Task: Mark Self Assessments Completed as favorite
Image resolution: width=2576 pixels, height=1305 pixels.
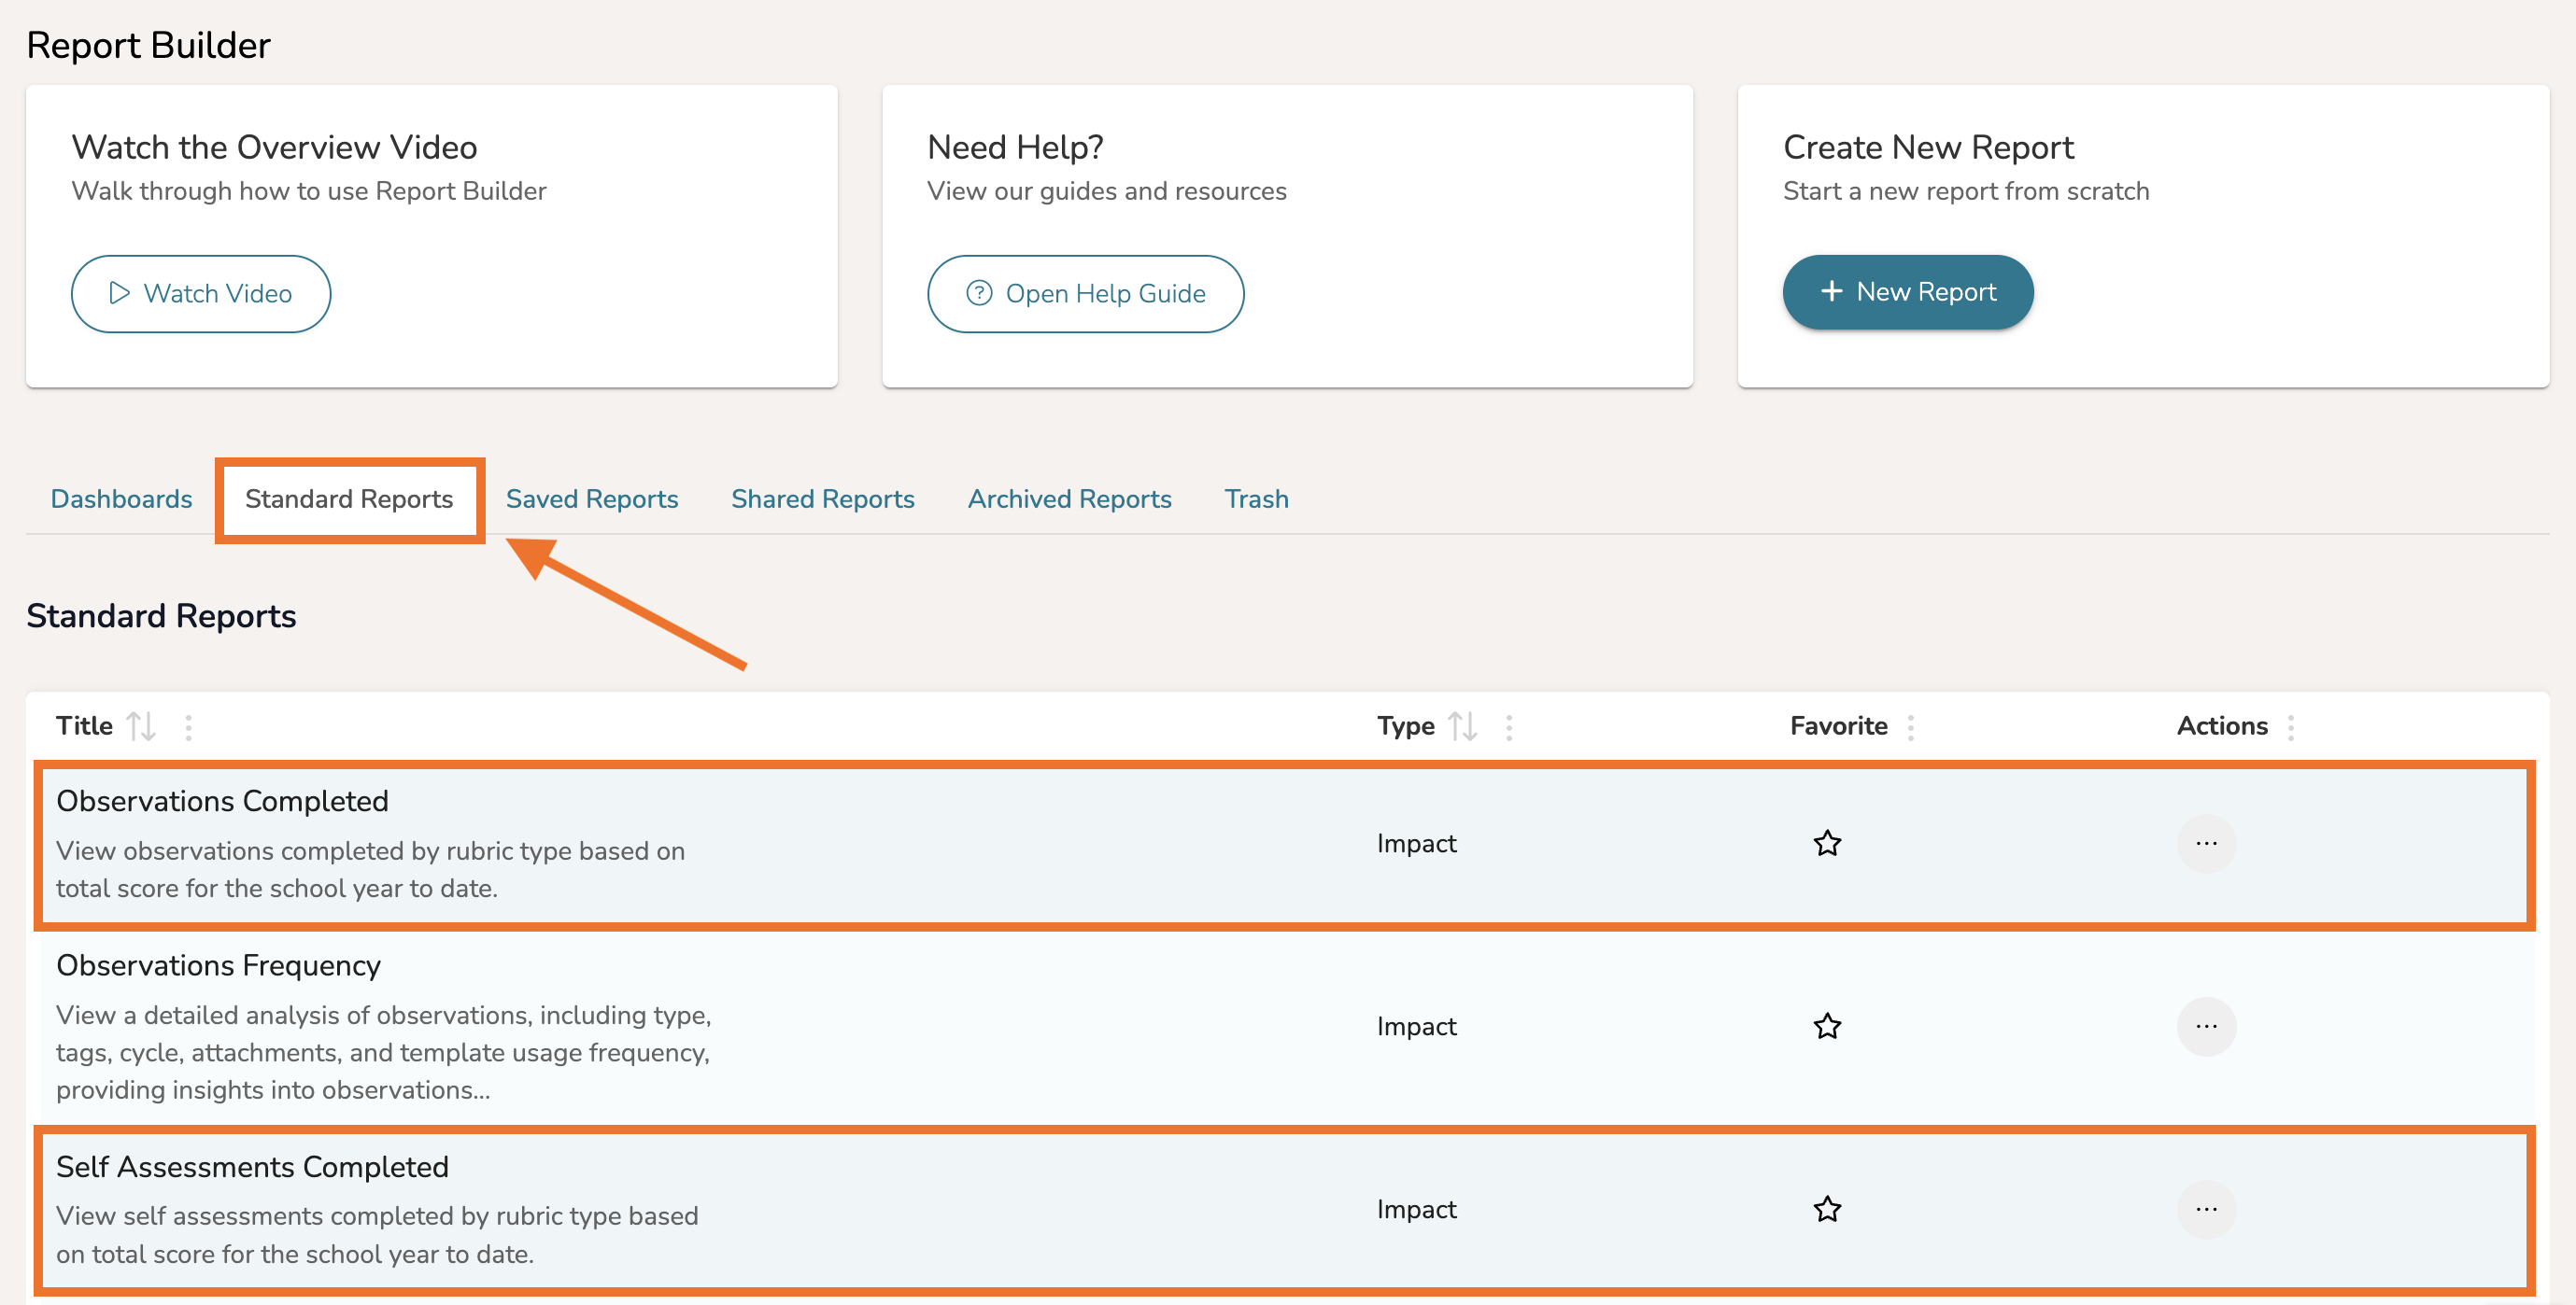Action: click(x=1827, y=1209)
